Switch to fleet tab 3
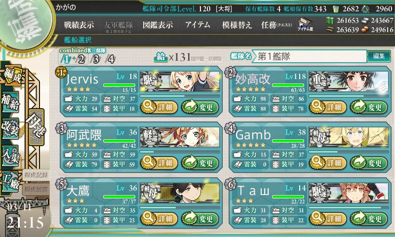Viewport: 395px width, 237px height. click(96, 59)
